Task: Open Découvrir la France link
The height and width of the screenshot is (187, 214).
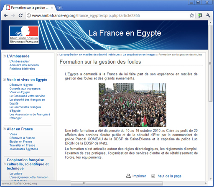Action: pos(22,138)
